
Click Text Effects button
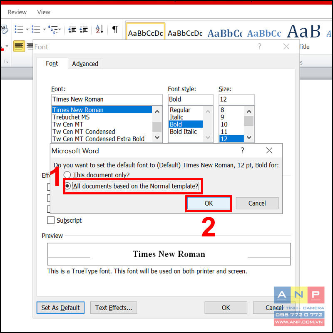coord(114,308)
